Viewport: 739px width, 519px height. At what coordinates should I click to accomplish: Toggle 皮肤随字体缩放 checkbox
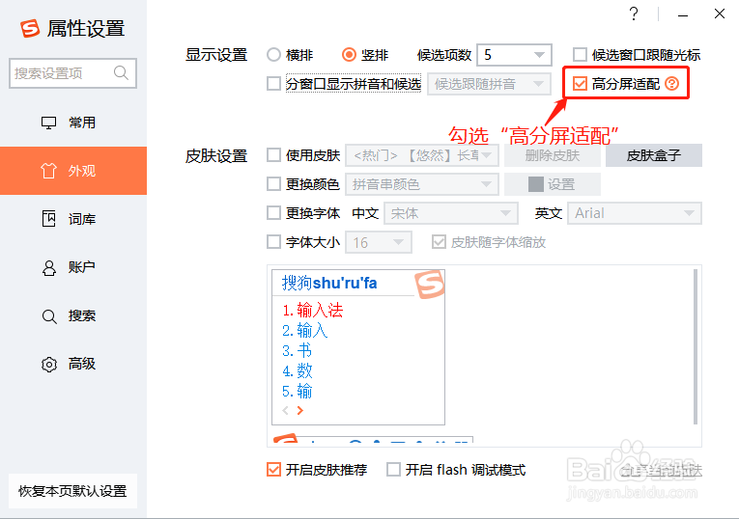pyautogui.click(x=439, y=242)
